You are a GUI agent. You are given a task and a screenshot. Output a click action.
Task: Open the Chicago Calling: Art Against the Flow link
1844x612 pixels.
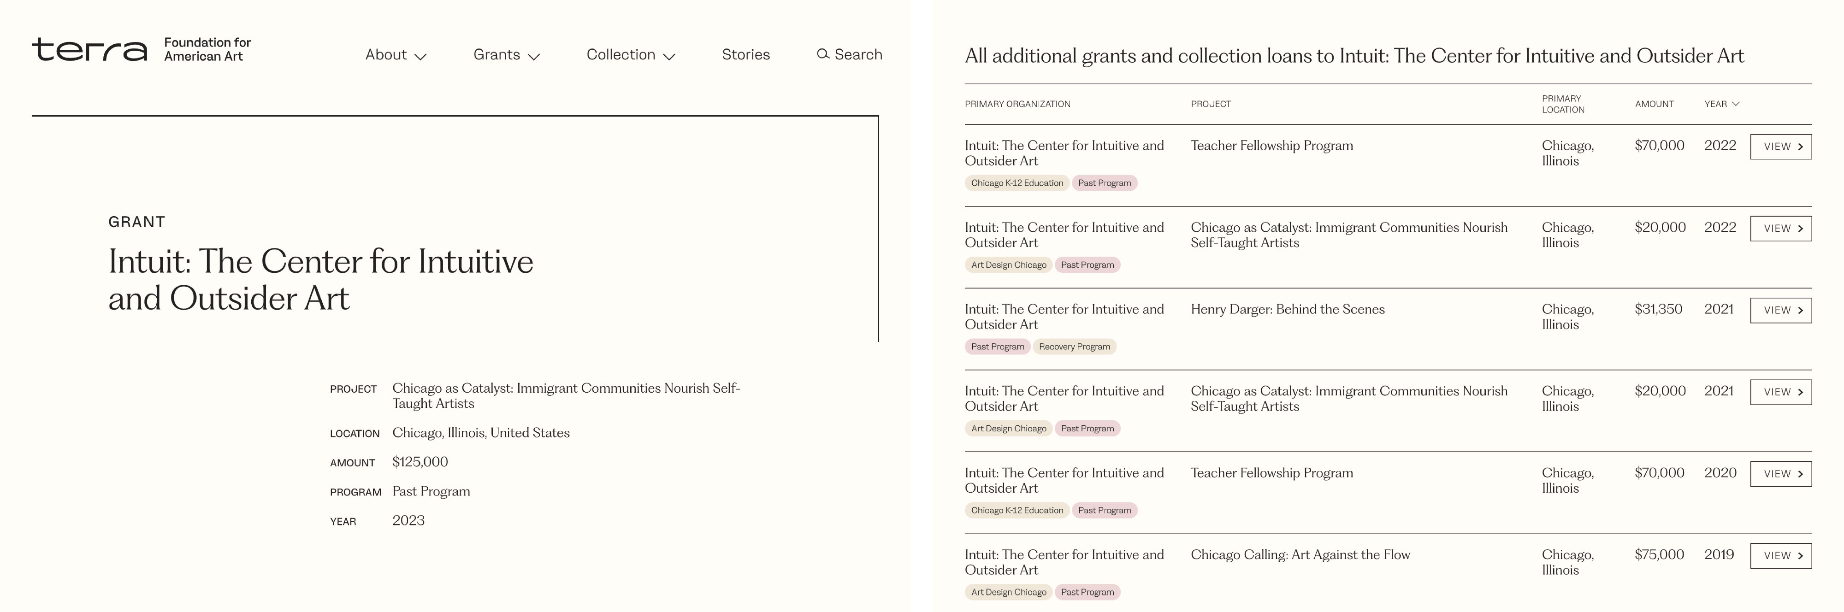coord(1299,555)
